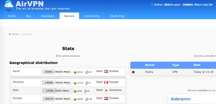Click the Geographical distribution heading
This screenshot has height=104, width=216.
34,63
